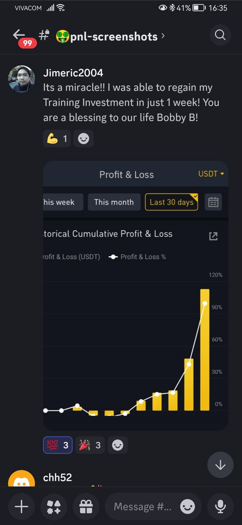Expand pnl-screenshots channel details chevron

(163, 36)
